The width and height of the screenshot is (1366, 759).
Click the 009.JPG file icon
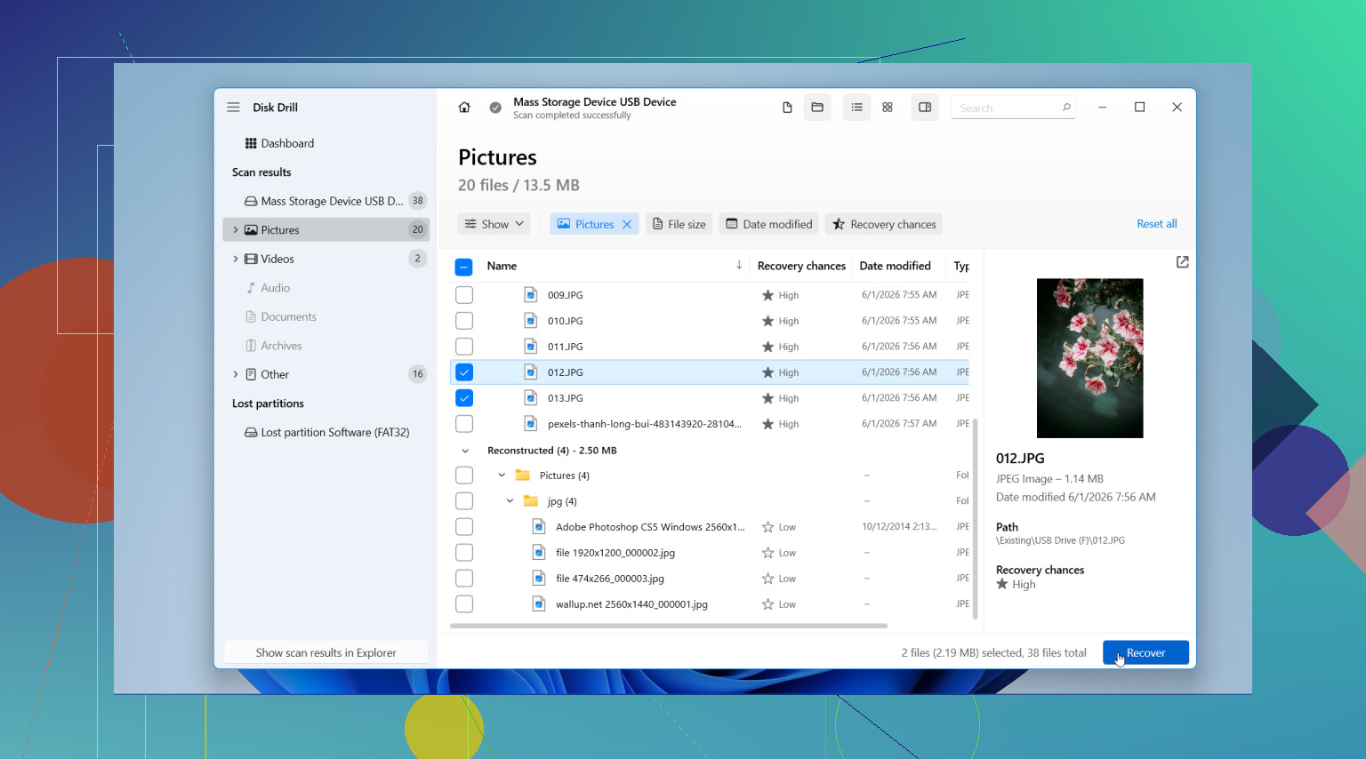(531, 295)
